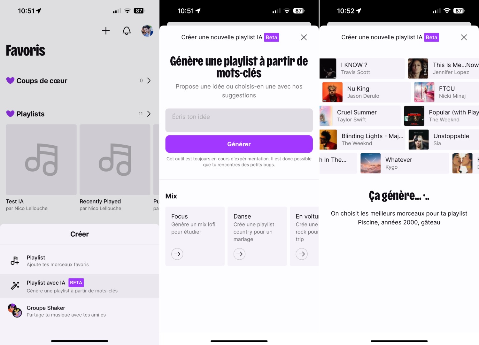
Task: Choose Groupe Shaker from the Créer menu
Action: pos(80,311)
